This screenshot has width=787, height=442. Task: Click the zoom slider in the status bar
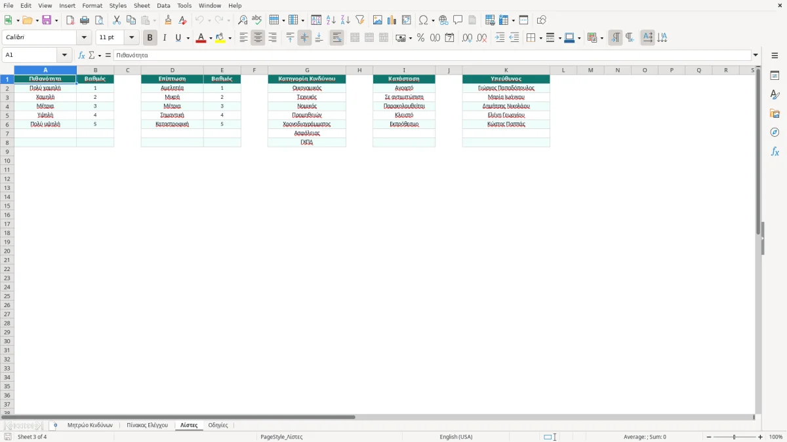pyautogui.click(x=735, y=437)
